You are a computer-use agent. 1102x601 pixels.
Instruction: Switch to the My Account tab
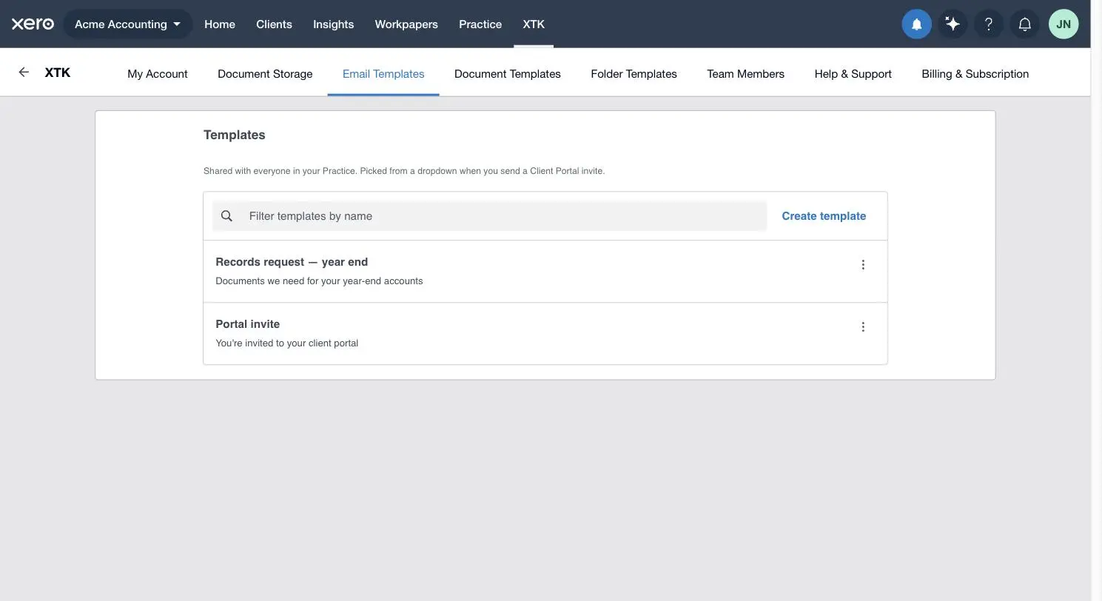tap(158, 73)
